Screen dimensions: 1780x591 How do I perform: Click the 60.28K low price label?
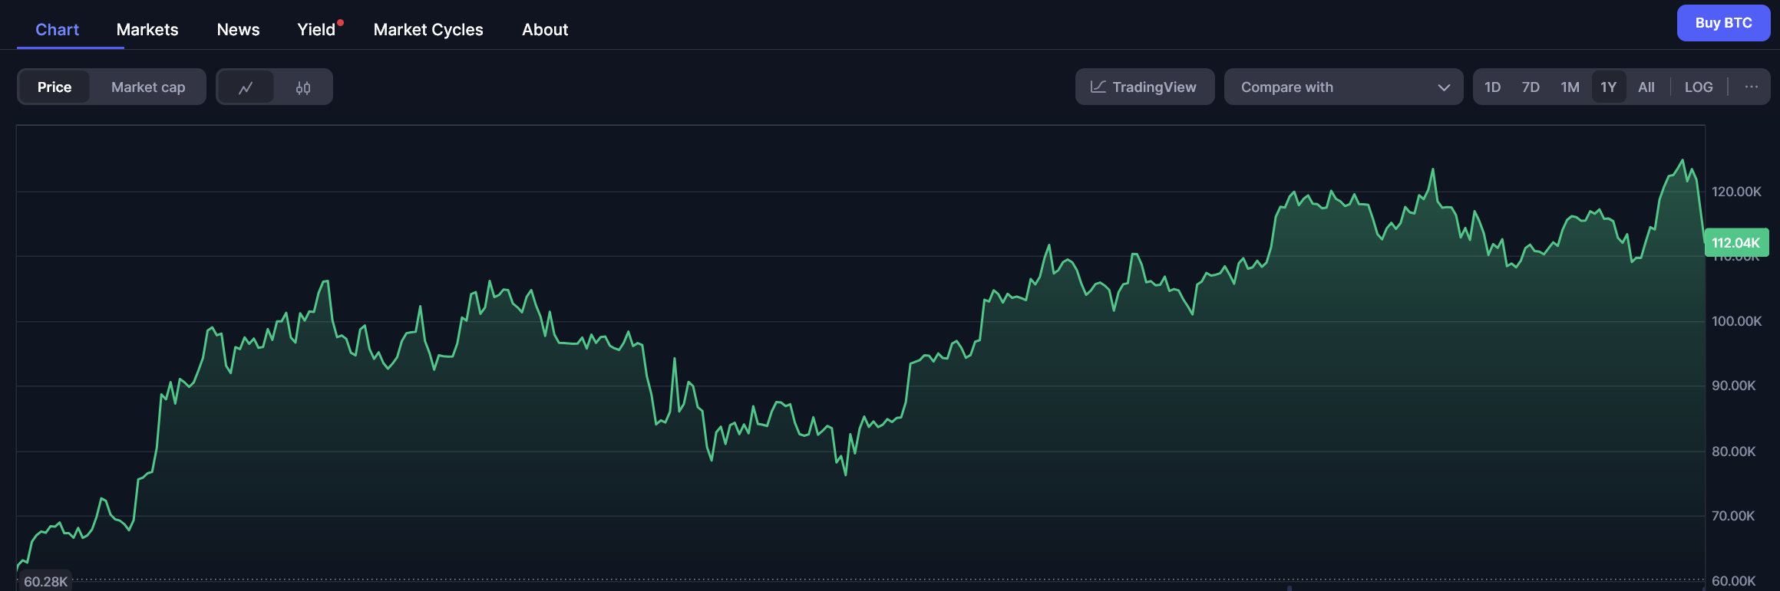click(x=45, y=582)
